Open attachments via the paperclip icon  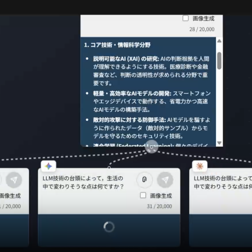point(144,181)
